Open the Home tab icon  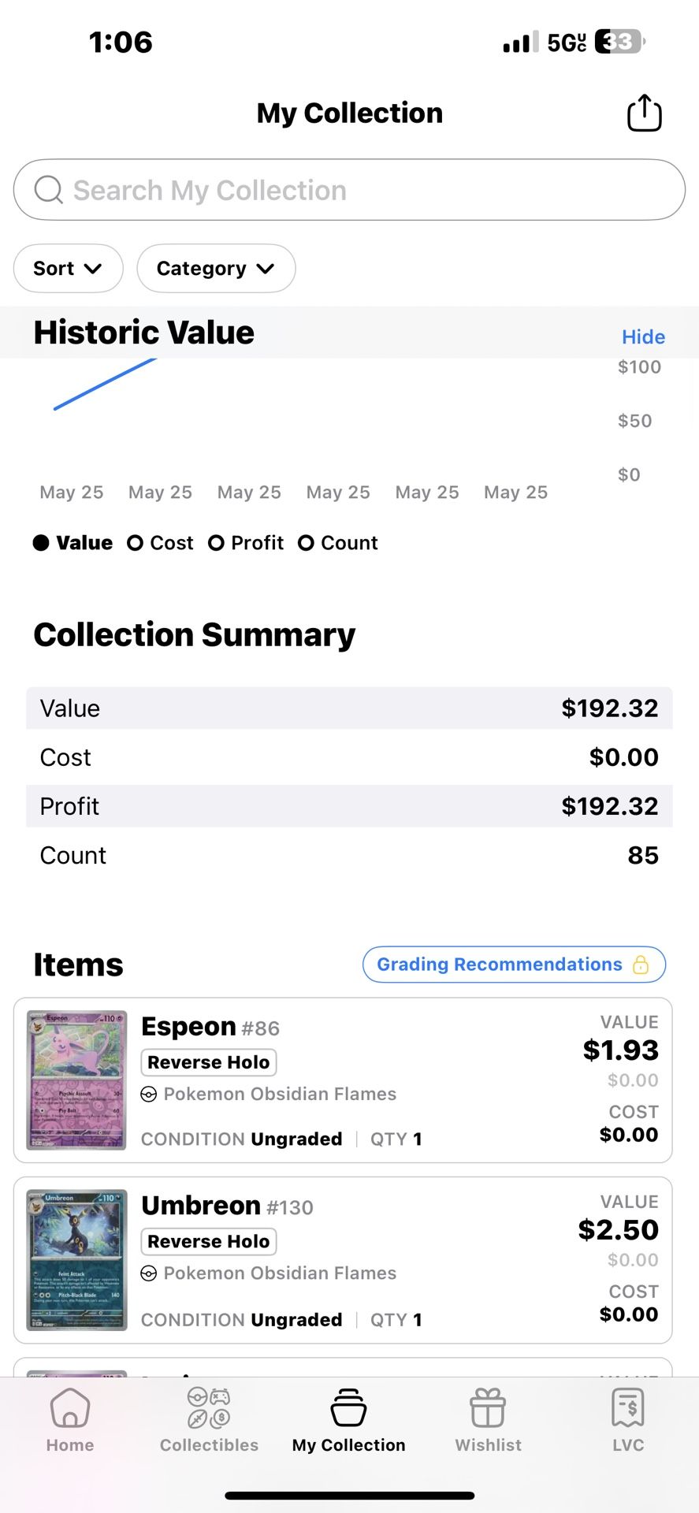(70, 1408)
